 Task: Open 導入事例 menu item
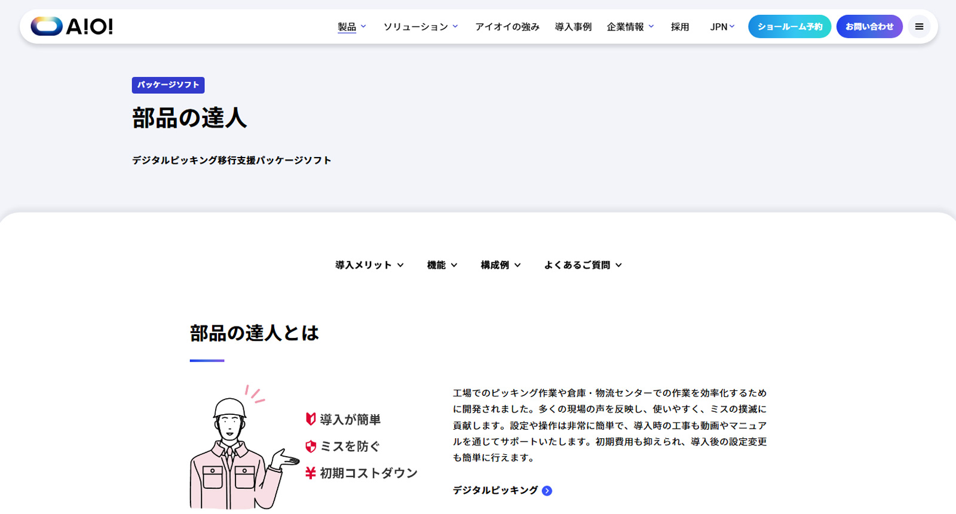click(x=573, y=26)
